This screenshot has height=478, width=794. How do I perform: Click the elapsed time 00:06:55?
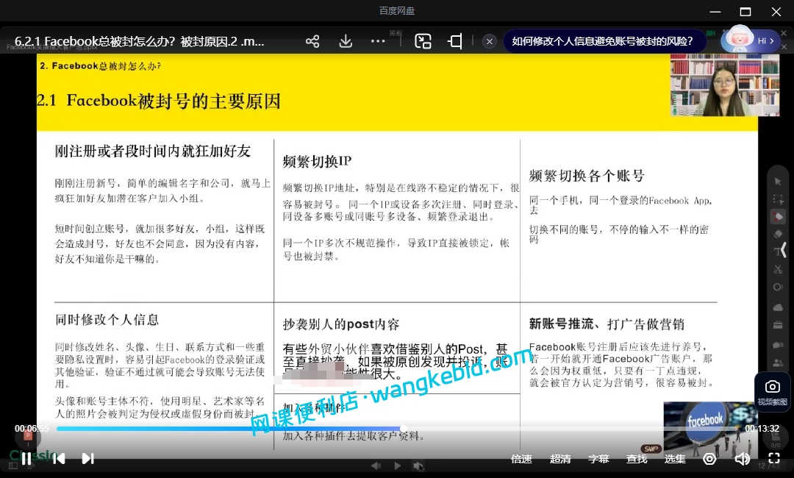pos(32,429)
